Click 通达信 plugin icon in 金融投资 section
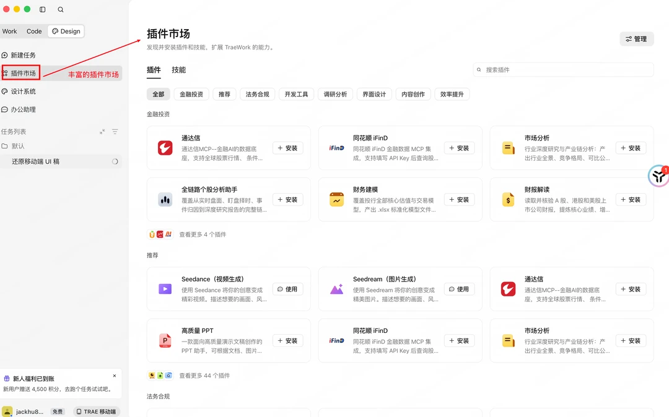Viewport: 669px width, 417px height. coord(165,148)
